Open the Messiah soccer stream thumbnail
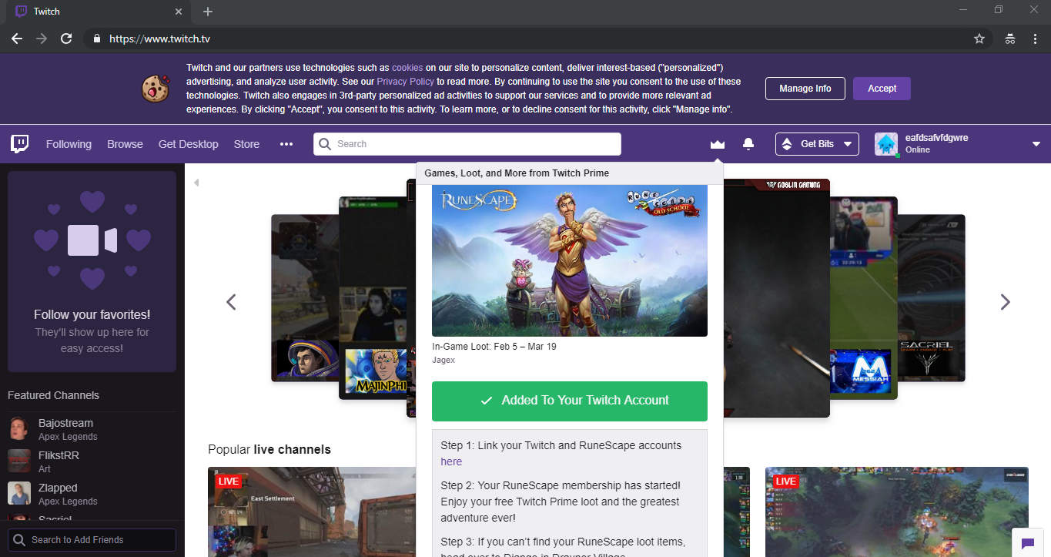1051x557 pixels. coord(863,297)
